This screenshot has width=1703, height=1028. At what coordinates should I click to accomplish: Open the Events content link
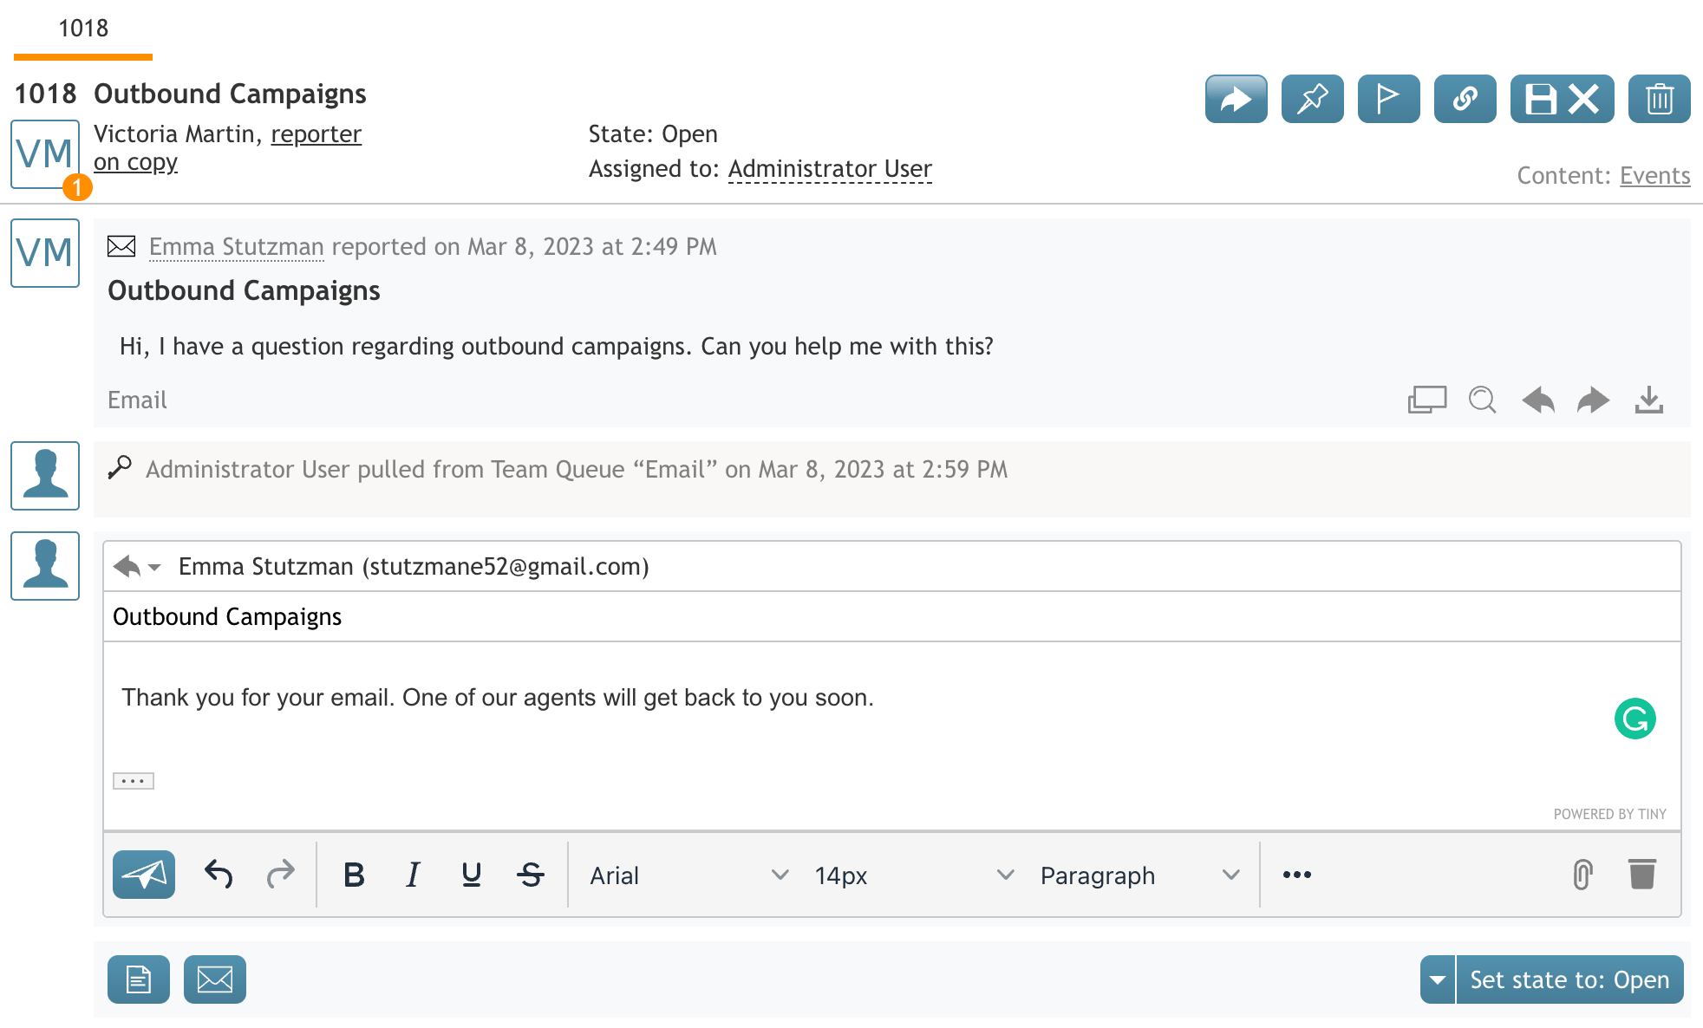pos(1654,175)
